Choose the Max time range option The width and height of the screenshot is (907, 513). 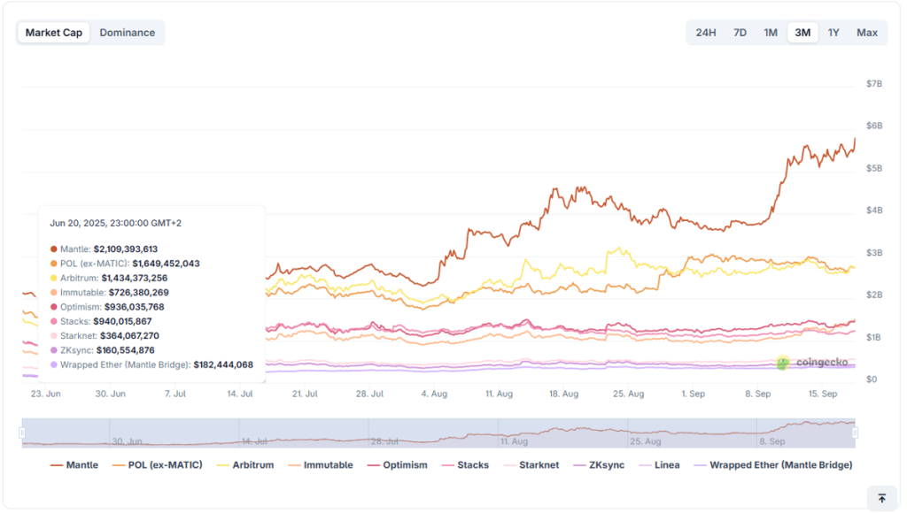pyautogui.click(x=866, y=32)
